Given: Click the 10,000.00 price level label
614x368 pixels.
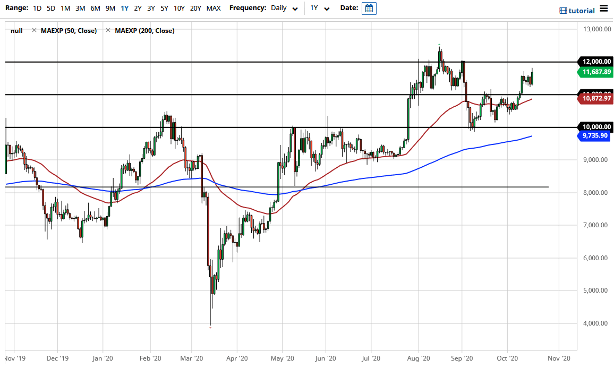Looking at the screenshot, I should coord(595,126).
